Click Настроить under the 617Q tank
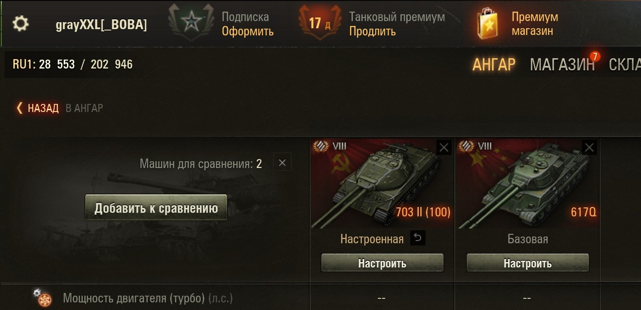Image resolution: width=641 pixels, height=310 pixels. (528, 263)
